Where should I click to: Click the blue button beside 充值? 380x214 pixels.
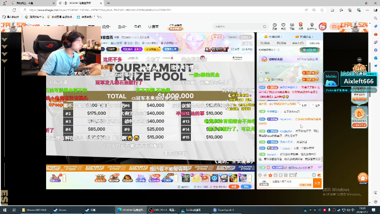click(246, 186)
